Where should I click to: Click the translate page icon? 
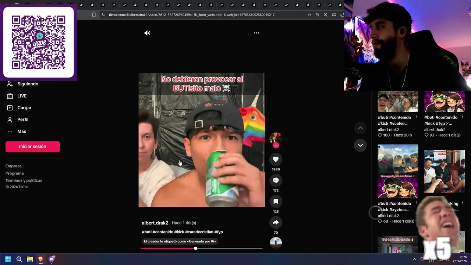coord(317,15)
